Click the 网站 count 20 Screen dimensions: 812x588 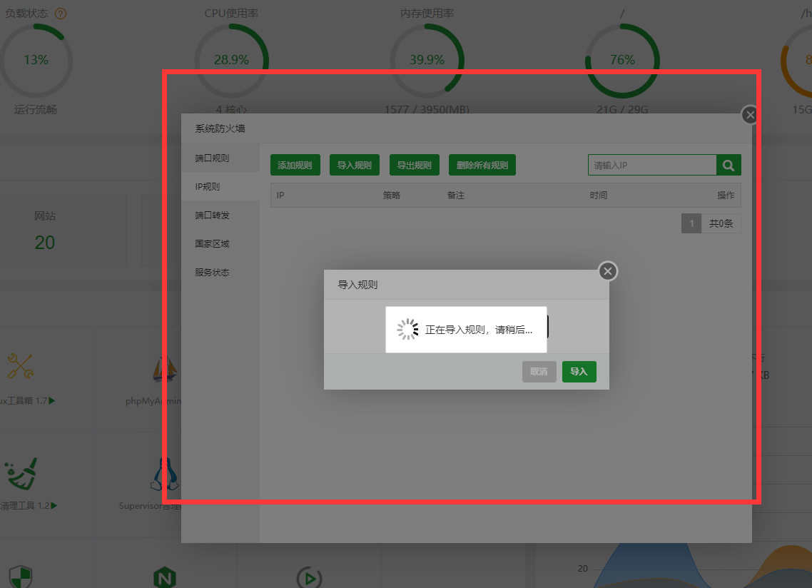click(x=44, y=243)
